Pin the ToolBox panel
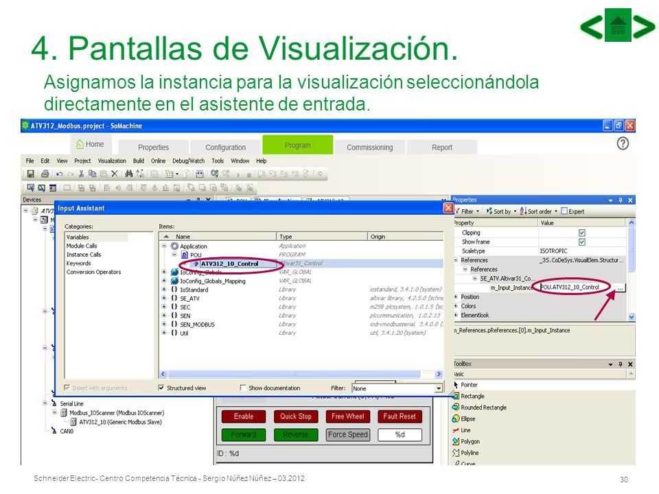The image size is (659, 494). click(x=621, y=364)
